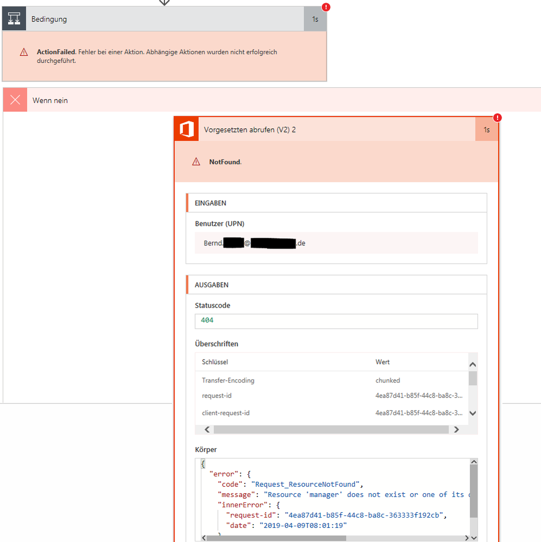
Task: Collapse the Vorgesetzten abrufen (V2) 2 header
Action: click(336, 130)
